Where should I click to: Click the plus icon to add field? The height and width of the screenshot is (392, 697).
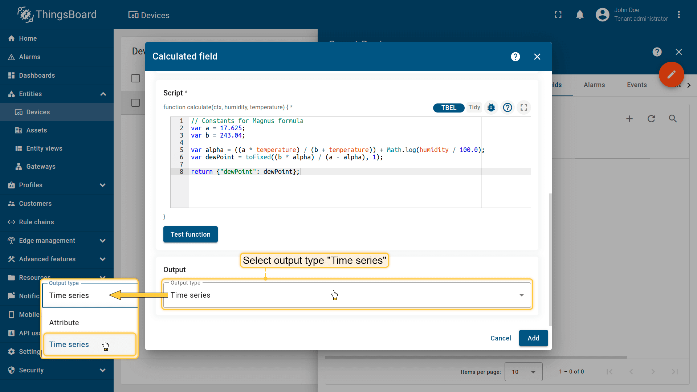click(x=629, y=119)
